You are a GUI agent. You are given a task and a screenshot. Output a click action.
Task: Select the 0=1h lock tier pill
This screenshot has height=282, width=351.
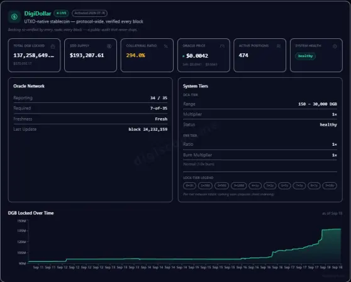(x=189, y=185)
